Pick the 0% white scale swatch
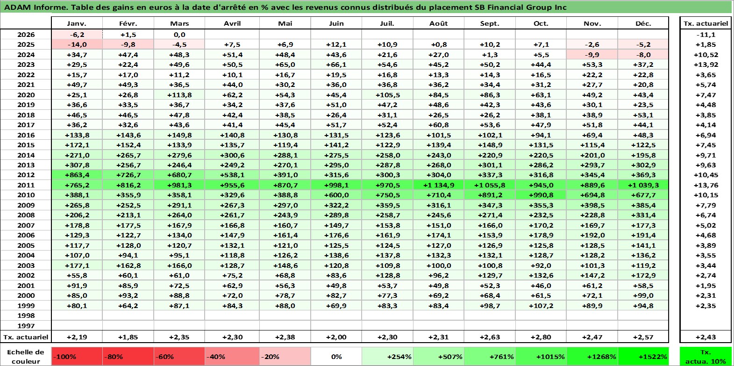 point(336,357)
